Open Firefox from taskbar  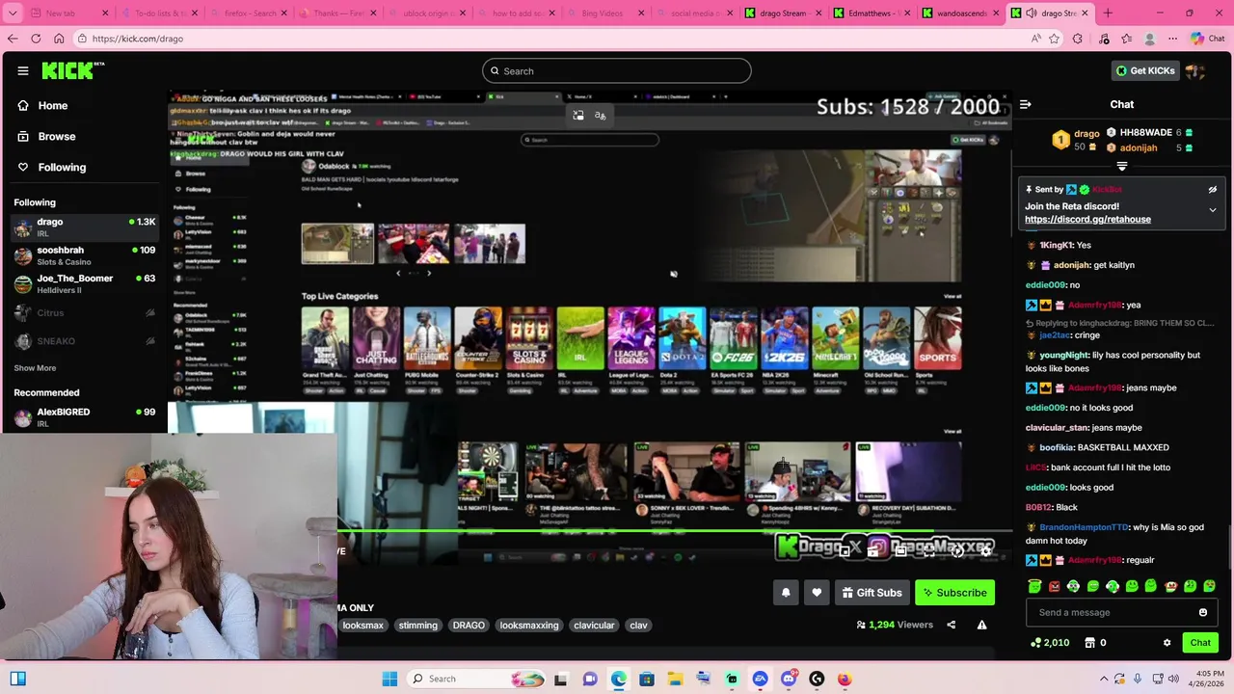coord(845,679)
